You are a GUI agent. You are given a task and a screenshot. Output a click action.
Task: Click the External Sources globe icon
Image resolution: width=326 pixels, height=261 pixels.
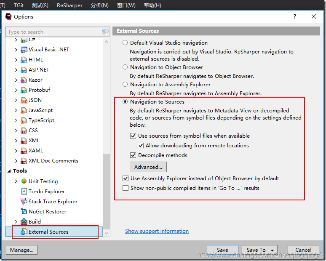(x=24, y=232)
